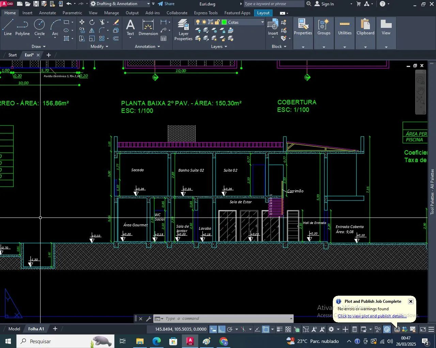Image resolution: width=436 pixels, height=348 pixels.
Task: Click the green Cotas layer color swatch
Action: [224, 22]
